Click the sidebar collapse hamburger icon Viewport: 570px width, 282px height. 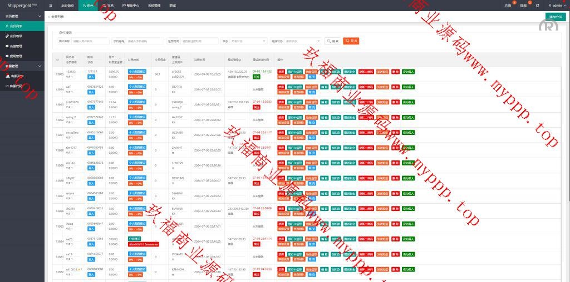point(51,5)
